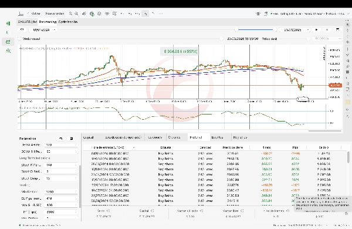Image resolution: width=352 pixels, height=229 pixels.
Task: Click the highlighted toolbar icon before the arrow
Action: point(145,14)
